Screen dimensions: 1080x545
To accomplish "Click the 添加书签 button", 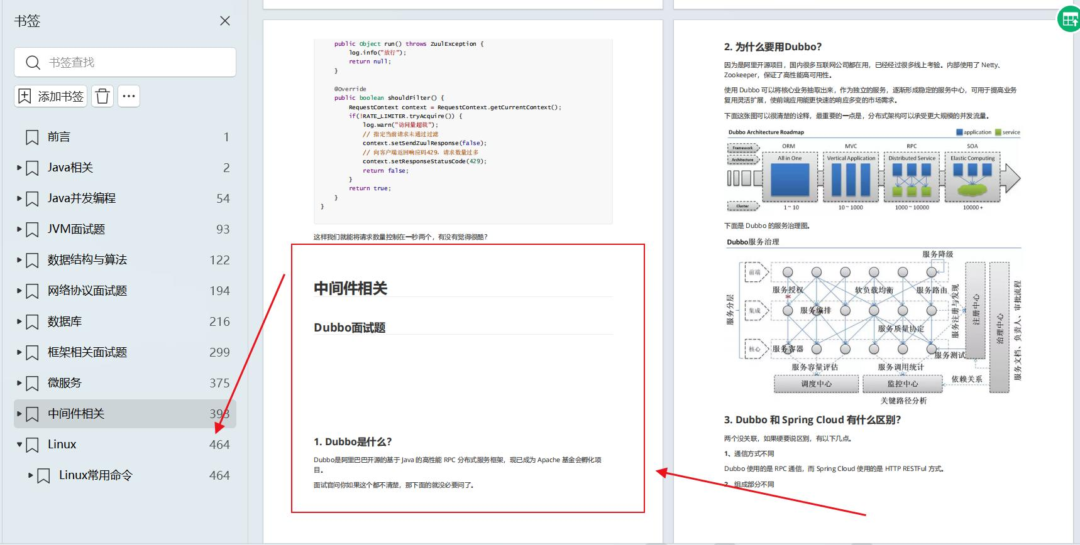I will [x=51, y=96].
